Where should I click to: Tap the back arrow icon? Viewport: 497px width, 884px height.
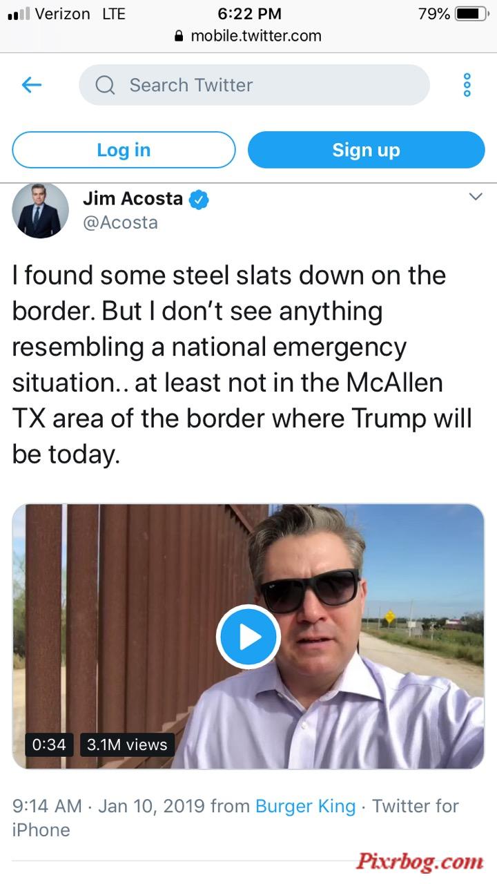click(32, 85)
